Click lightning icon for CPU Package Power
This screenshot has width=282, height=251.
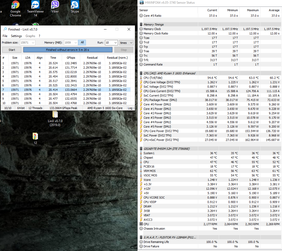click(141, 100)
